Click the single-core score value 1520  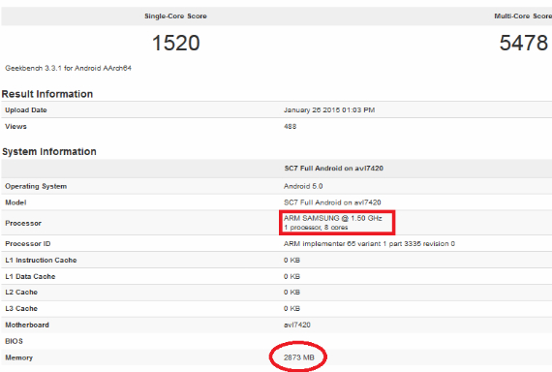pyautogui.click(x=175, y=43)
